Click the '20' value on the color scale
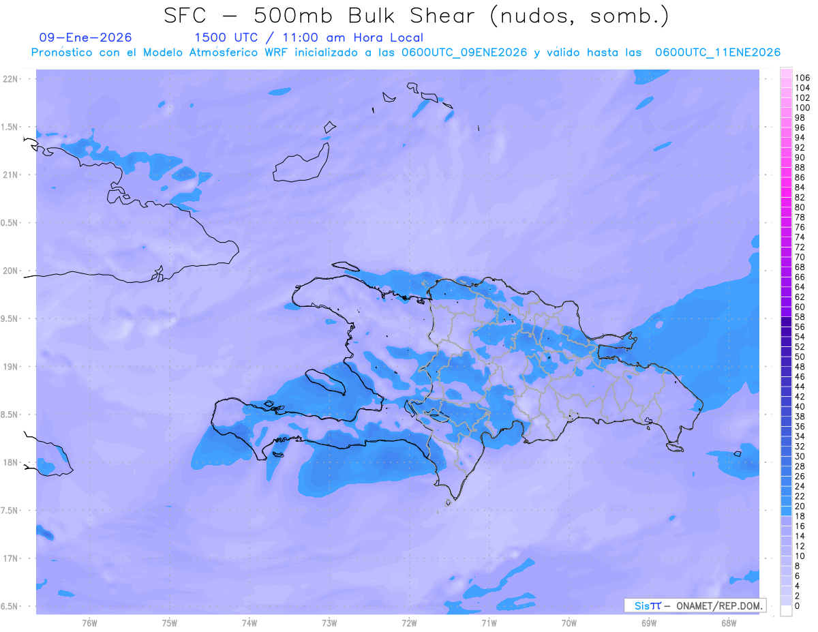 tap(800, 506)
